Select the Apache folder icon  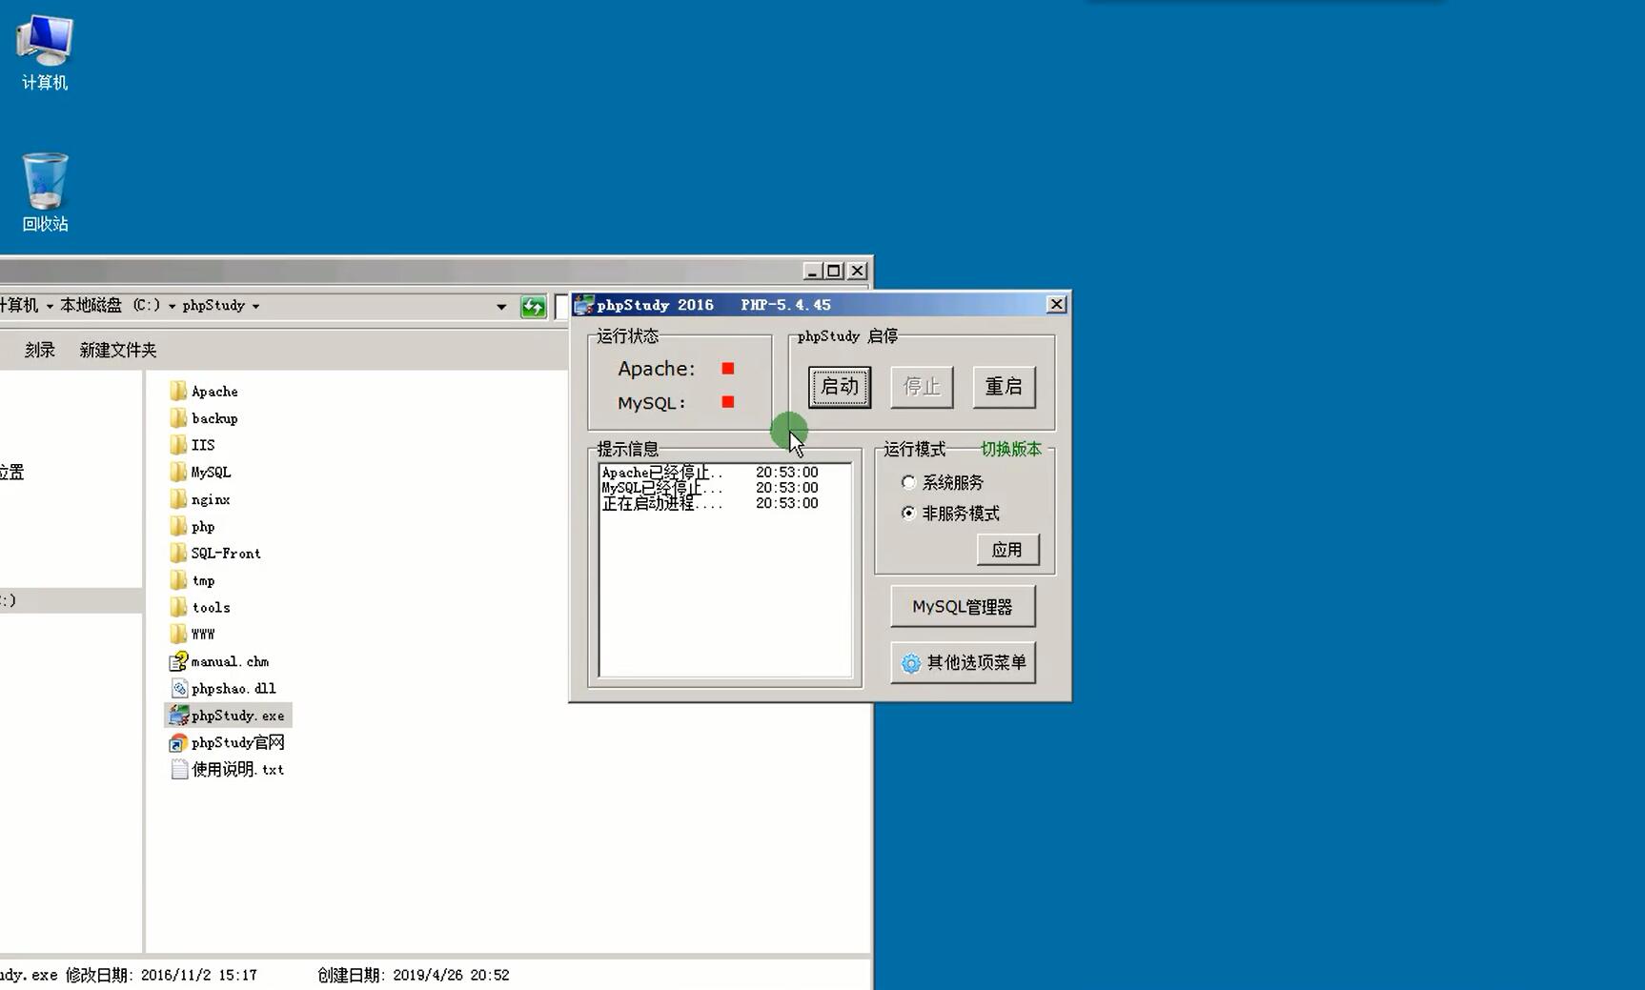click(x=178, y=391)
